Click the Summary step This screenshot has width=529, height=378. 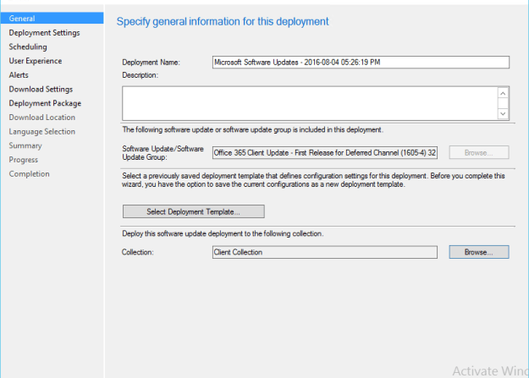(x=25, y=145)
